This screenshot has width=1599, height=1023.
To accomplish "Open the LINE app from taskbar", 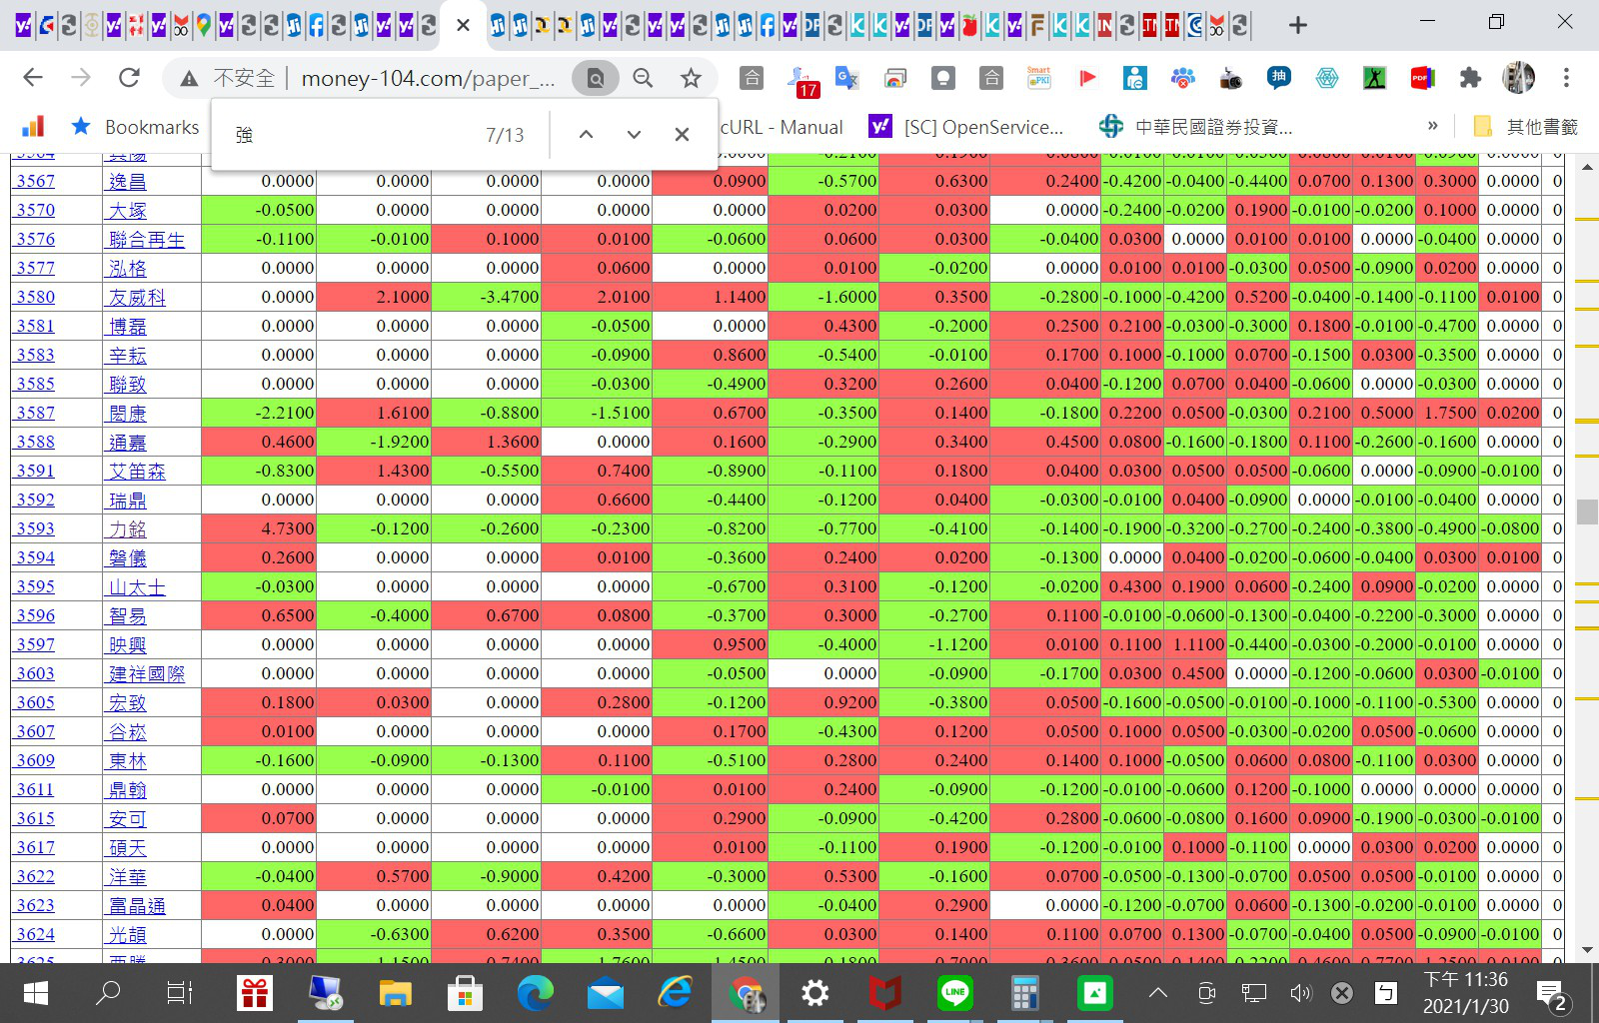I will pyautogui.click(x=954, y=993).
